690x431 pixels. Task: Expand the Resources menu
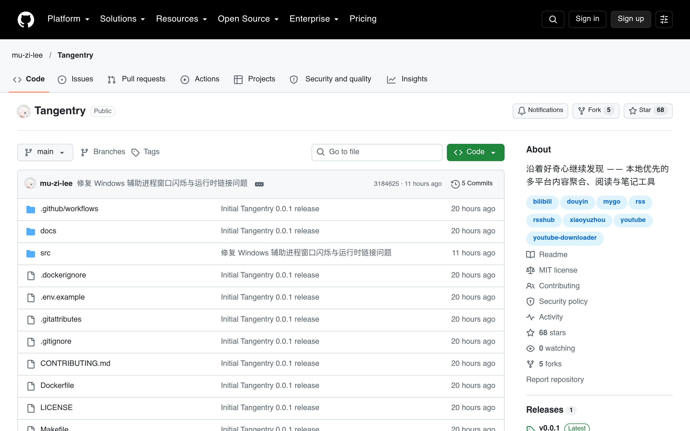pos(181,19)
